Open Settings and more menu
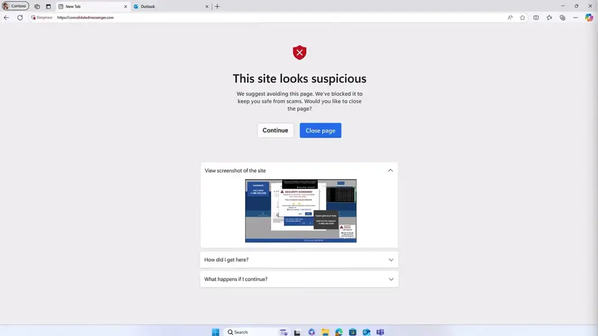The image size is (598, 336). click(576, 17)
